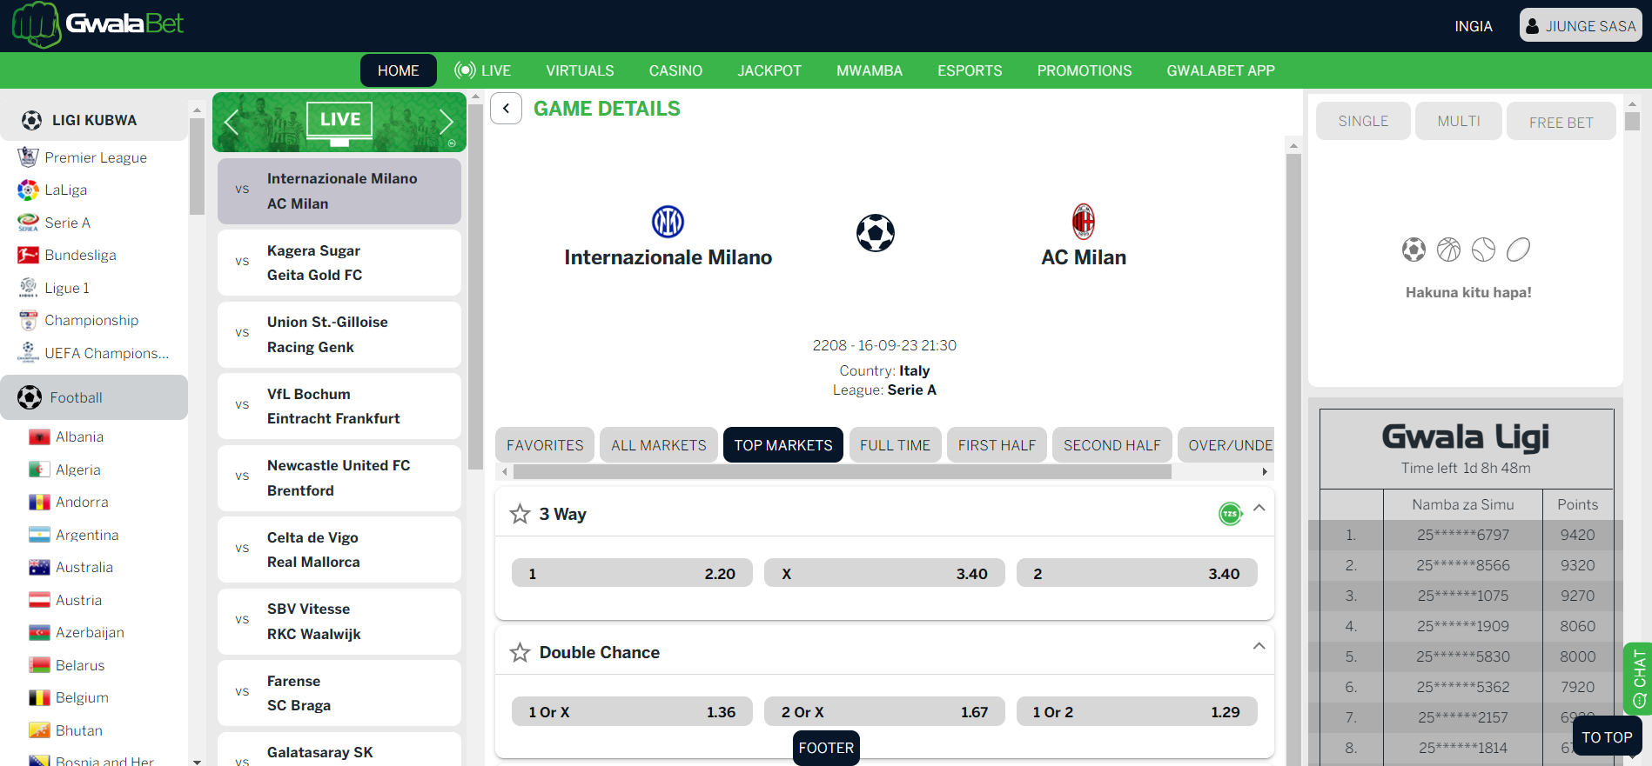Viewport: 1652px width, 766px height.
Task: Click the soccer ball icon in empty betslip
Action: [x=1414, y=250]
